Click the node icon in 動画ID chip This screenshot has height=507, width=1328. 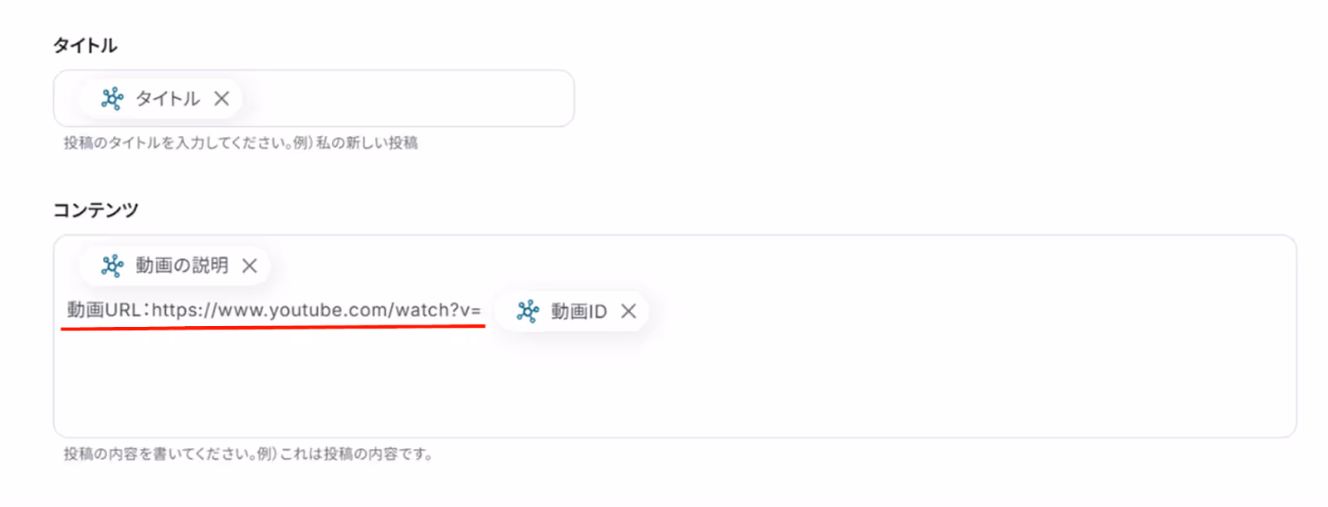(528, 311)
